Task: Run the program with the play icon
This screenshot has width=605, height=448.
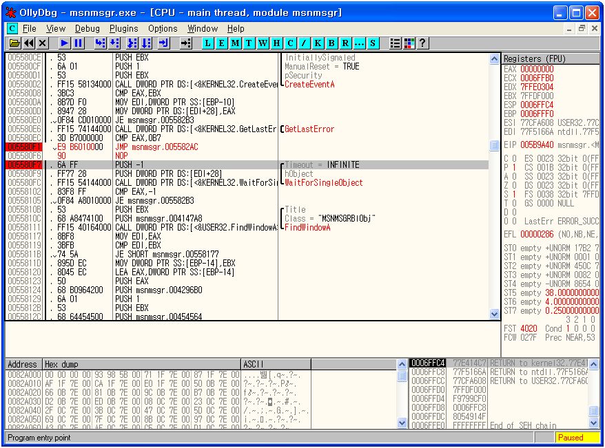Action: click(x=65, y=43)
